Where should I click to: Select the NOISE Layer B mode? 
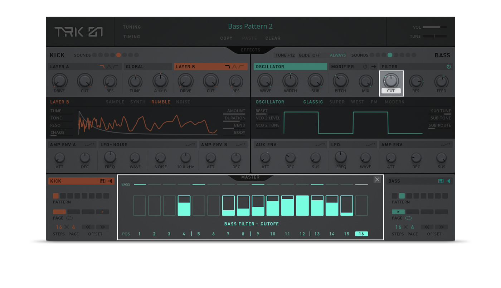[x=183, y=102]
